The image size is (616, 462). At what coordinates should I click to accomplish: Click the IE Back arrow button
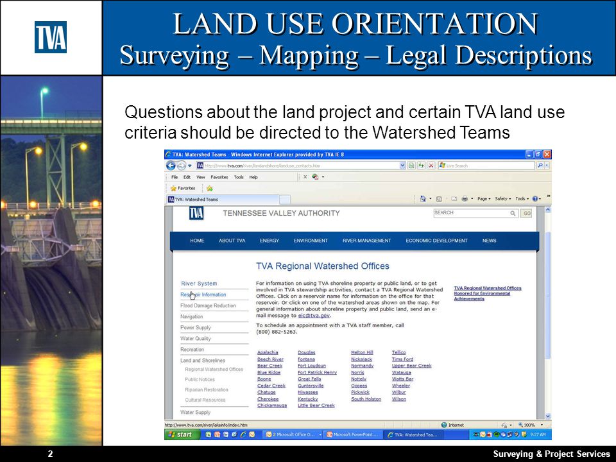click(171, 166)
